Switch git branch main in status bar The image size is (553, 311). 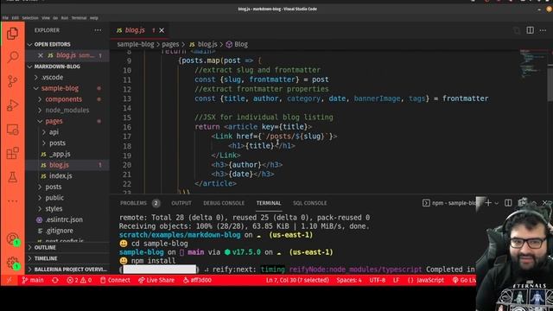pos(33,280)
